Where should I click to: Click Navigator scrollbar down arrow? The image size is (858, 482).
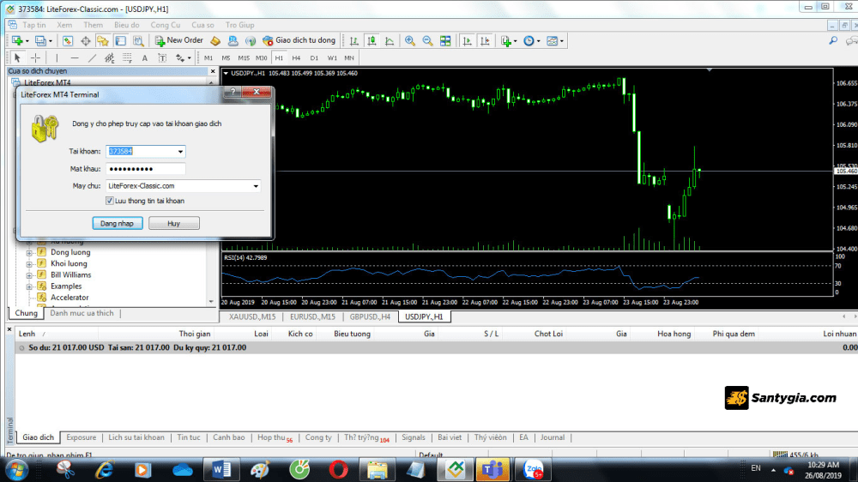[211, 301]
